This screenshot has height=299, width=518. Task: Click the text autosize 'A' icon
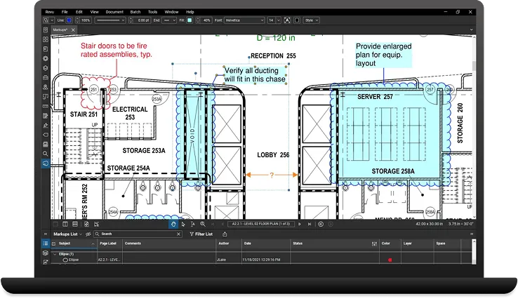[x=287, y=20]
